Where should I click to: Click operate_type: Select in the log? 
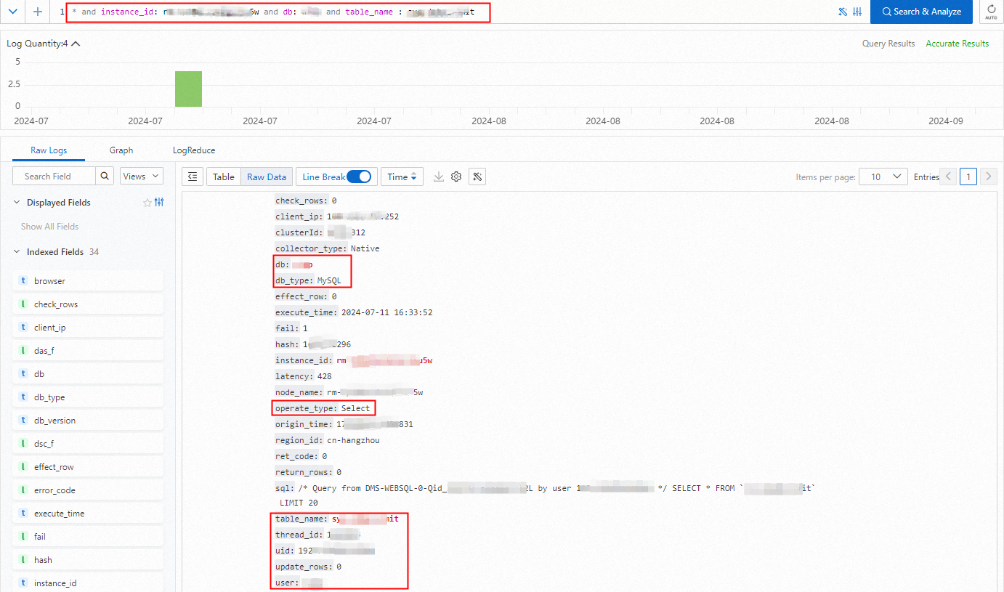pos(323,408)
